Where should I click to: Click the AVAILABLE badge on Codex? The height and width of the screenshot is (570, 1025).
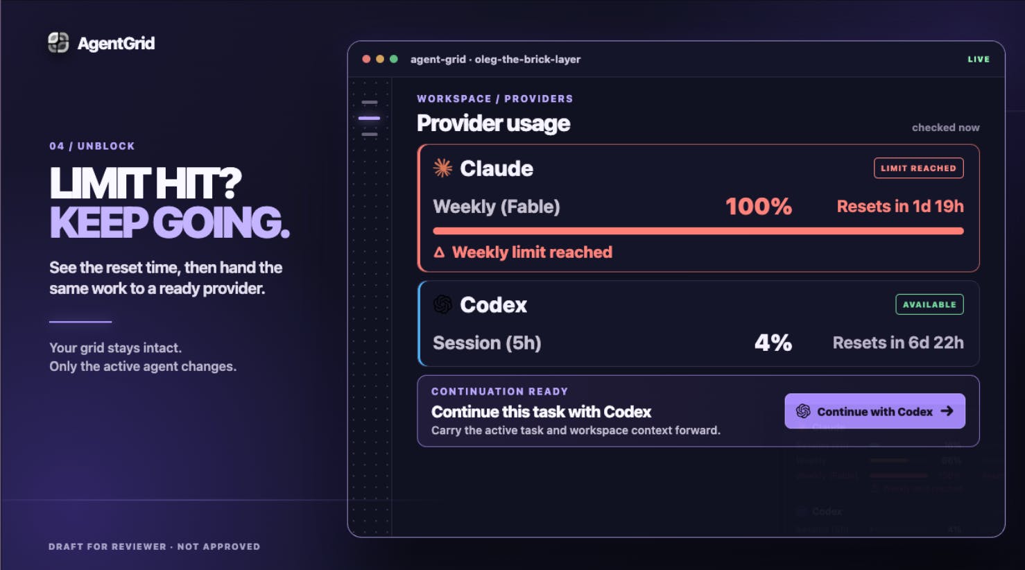929,304
